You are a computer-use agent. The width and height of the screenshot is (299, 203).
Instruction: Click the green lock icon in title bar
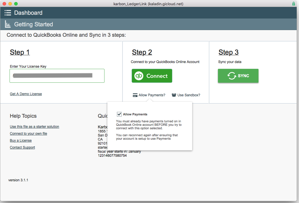294,4
